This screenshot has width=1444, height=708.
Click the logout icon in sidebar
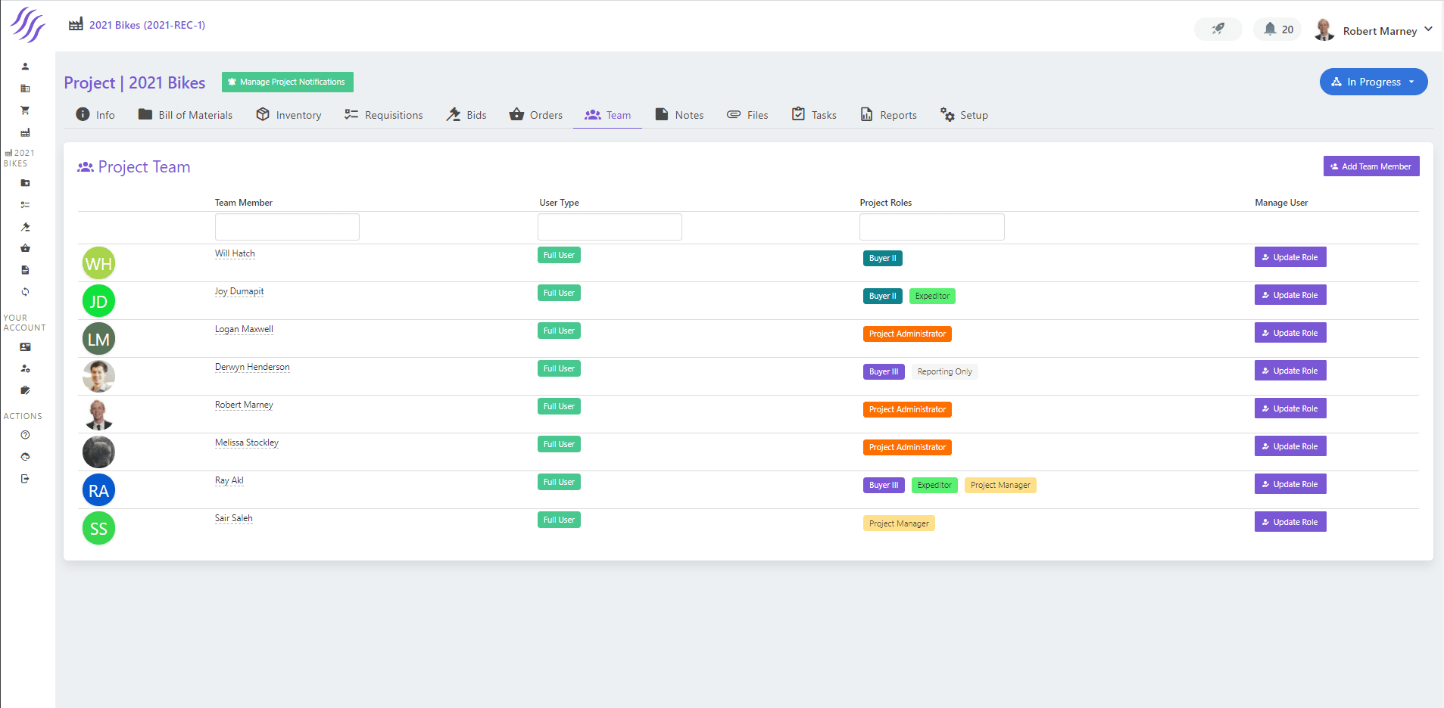[25, 479]
